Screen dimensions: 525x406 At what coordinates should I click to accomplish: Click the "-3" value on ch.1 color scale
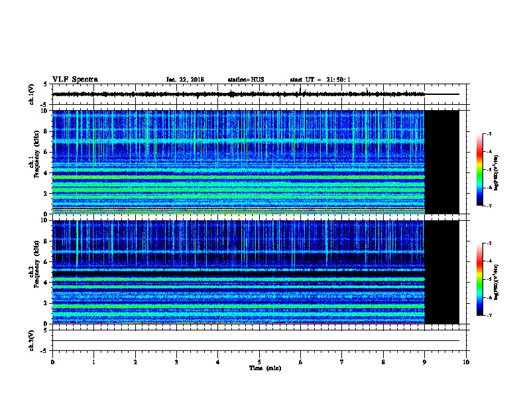coord(489,134)
